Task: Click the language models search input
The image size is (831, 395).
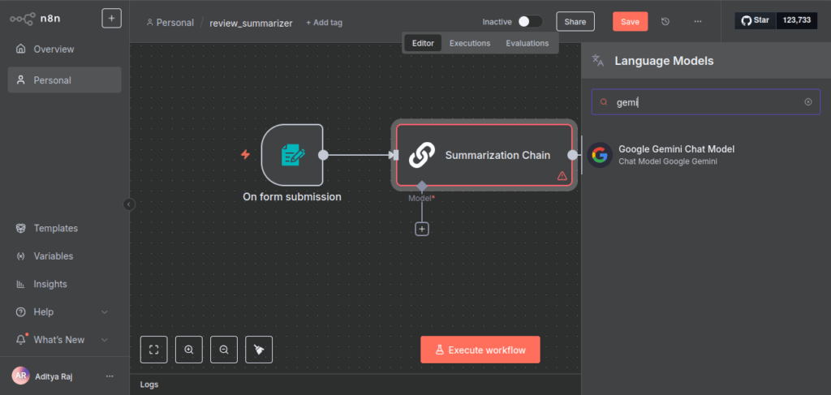Action: pyautogui.click(x=704, y=102)
